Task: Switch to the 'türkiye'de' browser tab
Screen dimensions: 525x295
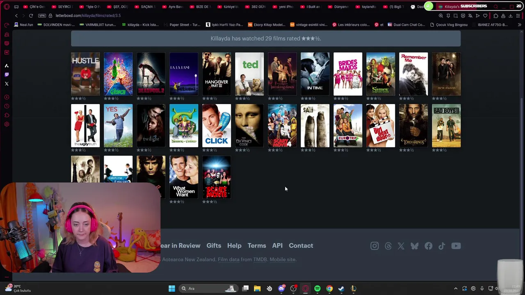Action: 228,7
